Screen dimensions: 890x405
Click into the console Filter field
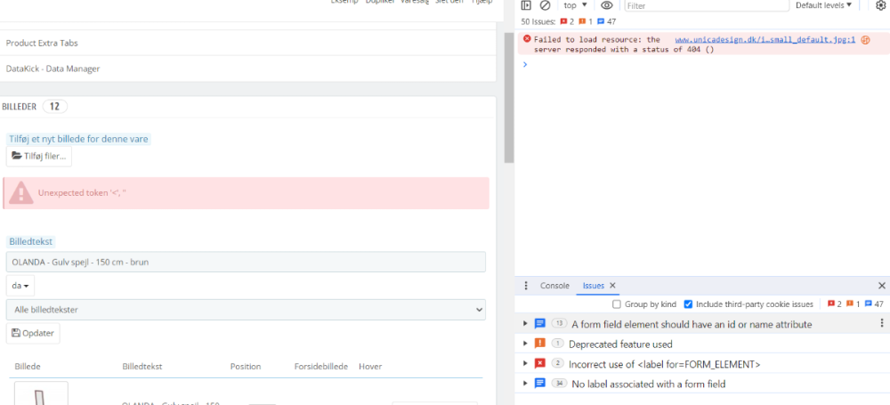coord(703,5)
